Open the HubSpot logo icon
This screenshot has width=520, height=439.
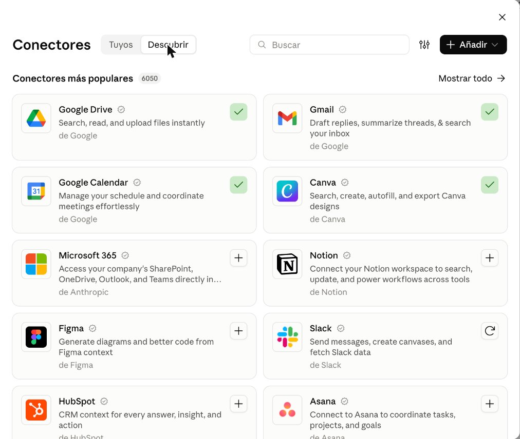coord(36,410)
